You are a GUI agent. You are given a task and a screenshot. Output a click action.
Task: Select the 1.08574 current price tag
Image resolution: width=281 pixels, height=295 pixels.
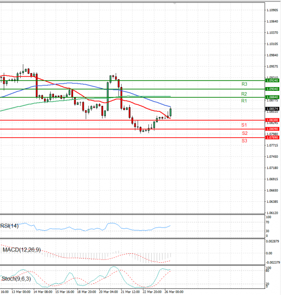pos(272,109)
